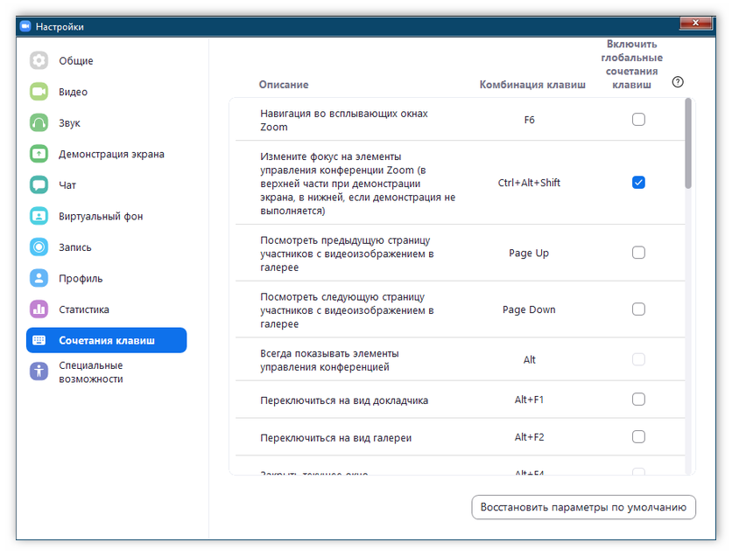Uncheck the Ctrl+Alt+Shift global shortcut checkbox
Screen dimensions: 732x556
638,183
